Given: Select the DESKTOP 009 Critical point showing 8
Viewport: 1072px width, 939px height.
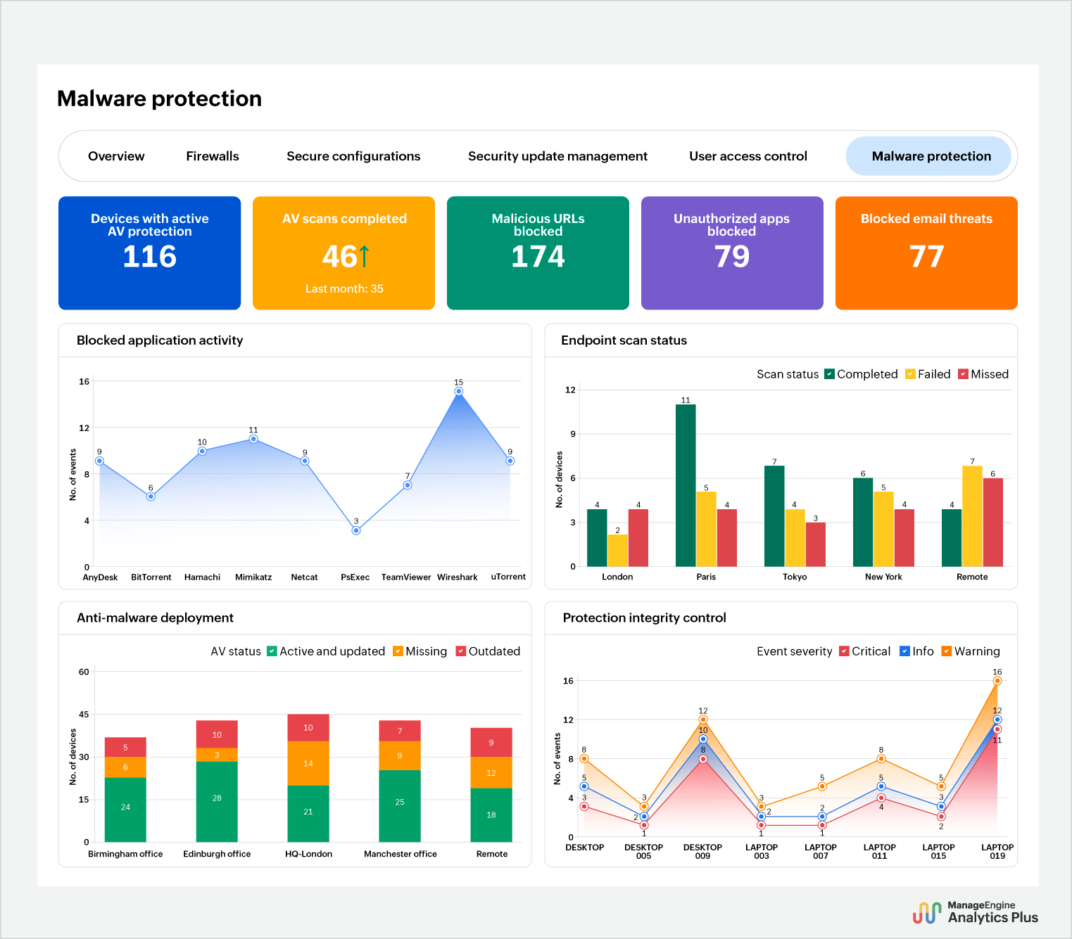Looking at the screenshot, I should coord(702,759).
